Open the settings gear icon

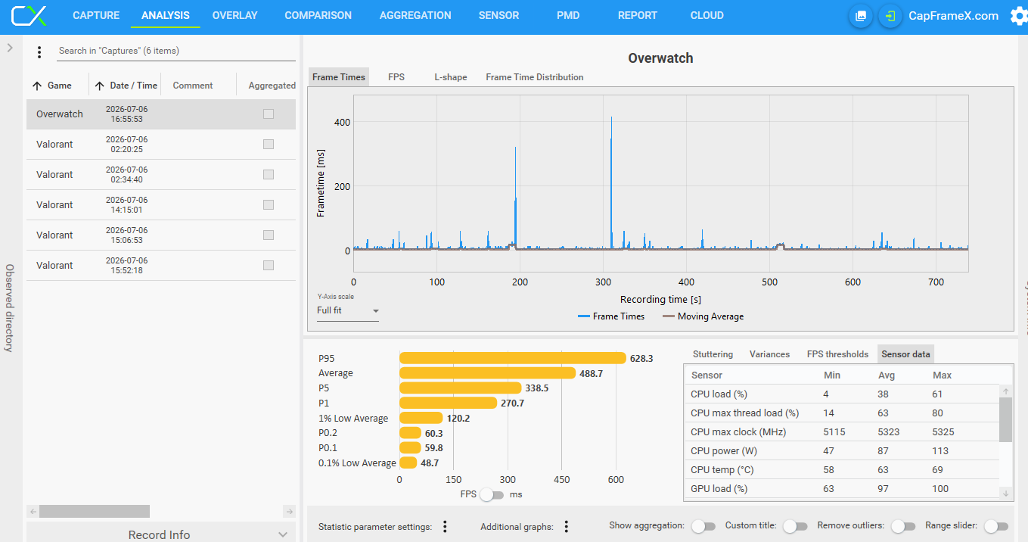(x=1019, y=16)
